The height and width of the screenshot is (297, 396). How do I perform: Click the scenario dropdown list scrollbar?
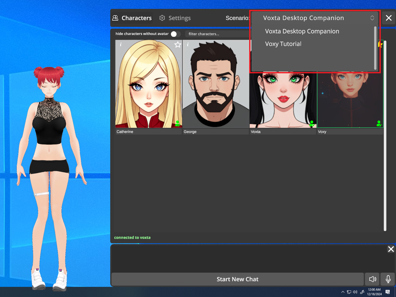375,48
